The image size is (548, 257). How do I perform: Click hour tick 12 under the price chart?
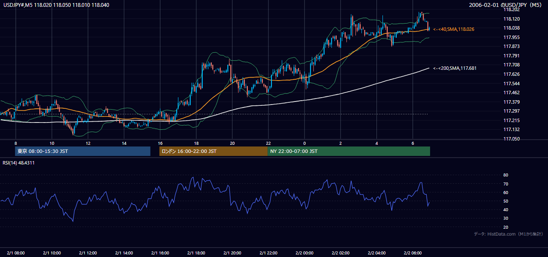click(x=88, y=143)
